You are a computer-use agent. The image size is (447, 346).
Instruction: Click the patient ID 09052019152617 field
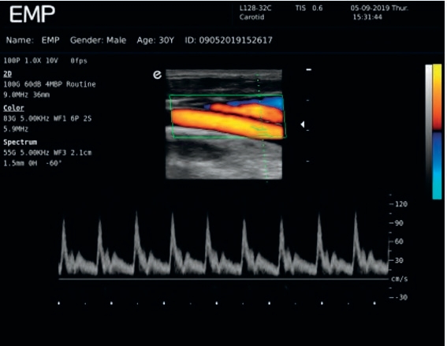pyautogui.click(x=229, y=40)
